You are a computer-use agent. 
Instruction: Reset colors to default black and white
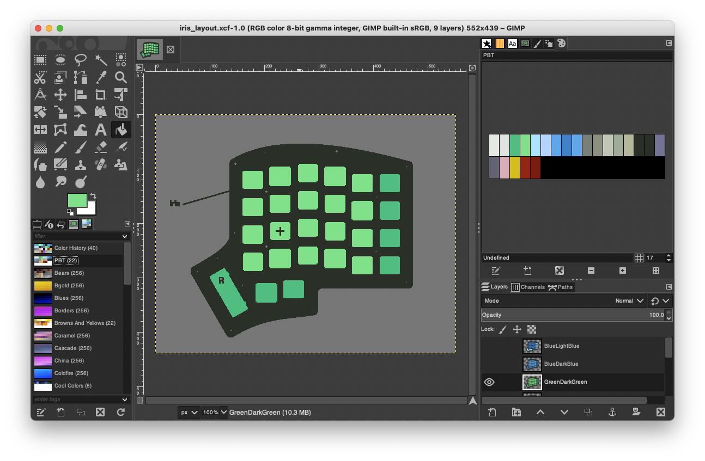(x=70, y=212)
